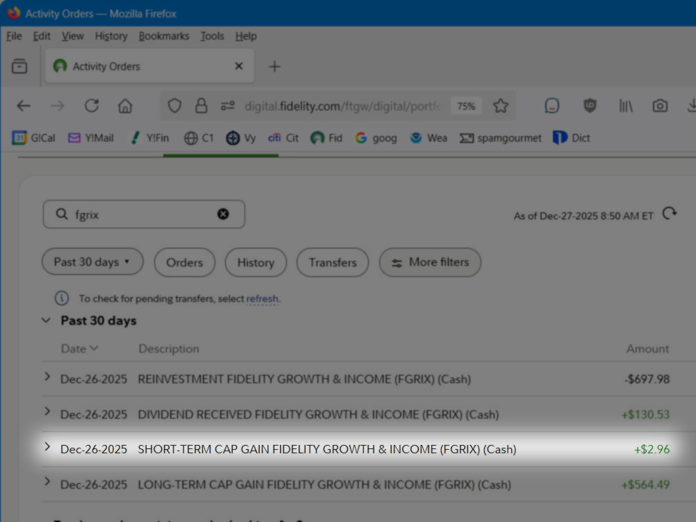Open the Cit bookmark
The height and width of the screenshot is (522, 696).
tap(283, 138)
